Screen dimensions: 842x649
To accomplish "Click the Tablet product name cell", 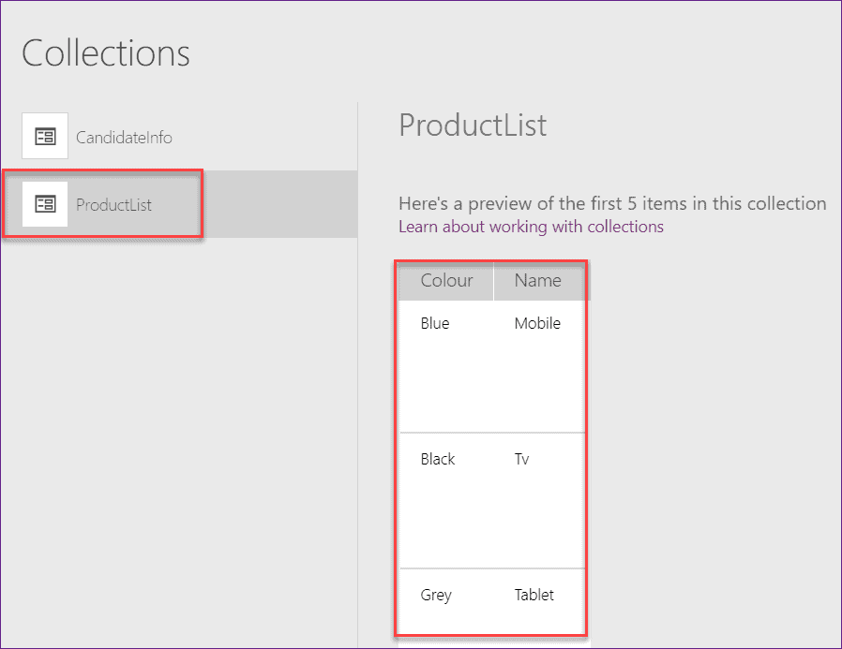I will (534, 595).
